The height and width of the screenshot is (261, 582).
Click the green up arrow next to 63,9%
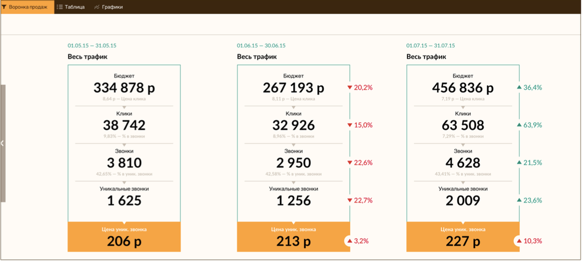coord(519,125)
